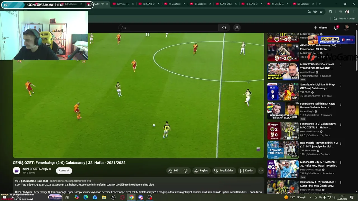358x201 pixels.
Task: Open the YouTube notifications bell
Action: point(336,28)
